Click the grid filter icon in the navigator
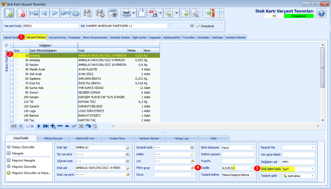The height and width of the screenshot is (189, 331). 95,126
